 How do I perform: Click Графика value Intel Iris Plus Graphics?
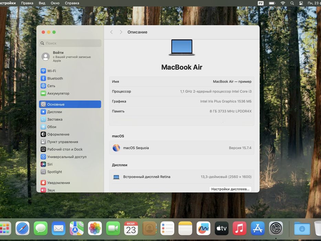tap(226, 101)
